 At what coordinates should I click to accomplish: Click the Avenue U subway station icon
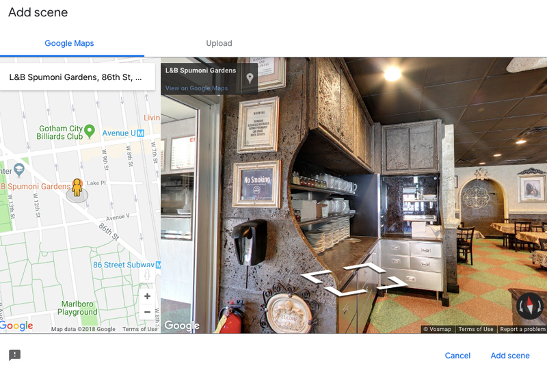click(x=140, y=133)
